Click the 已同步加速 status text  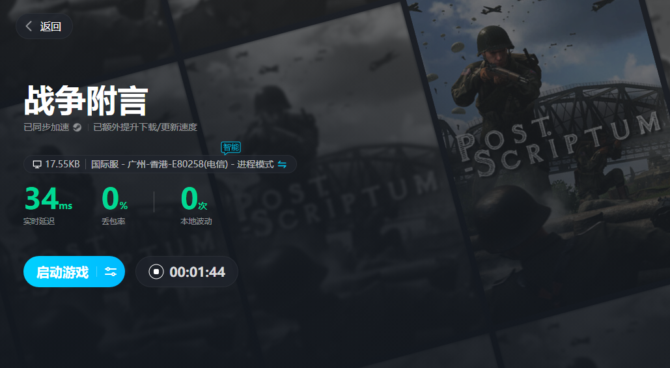coord(46,128)
